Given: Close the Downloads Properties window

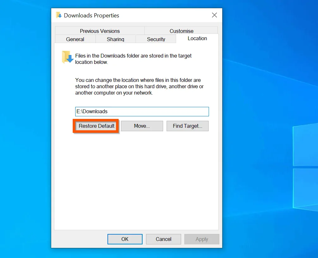Looking at the screenshot, I should [214, 15].
